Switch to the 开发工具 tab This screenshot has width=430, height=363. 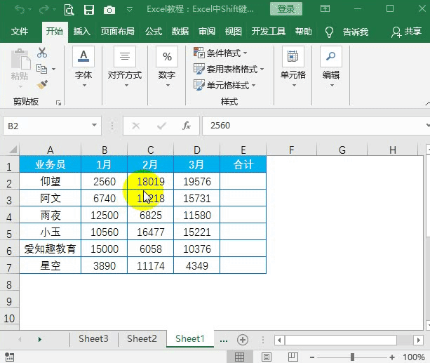(x=269, y=32)
